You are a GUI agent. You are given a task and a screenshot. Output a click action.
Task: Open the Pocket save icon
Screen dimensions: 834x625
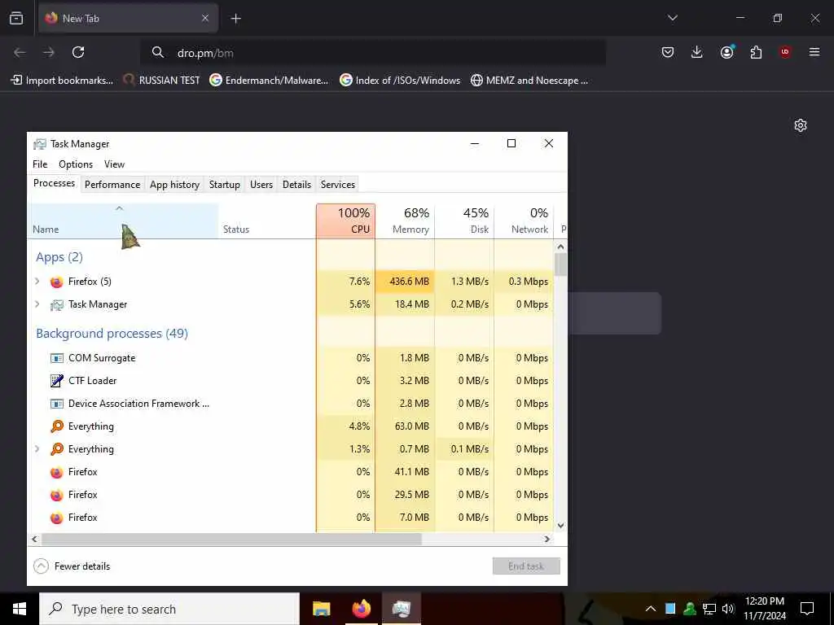[x=668, y=52]
